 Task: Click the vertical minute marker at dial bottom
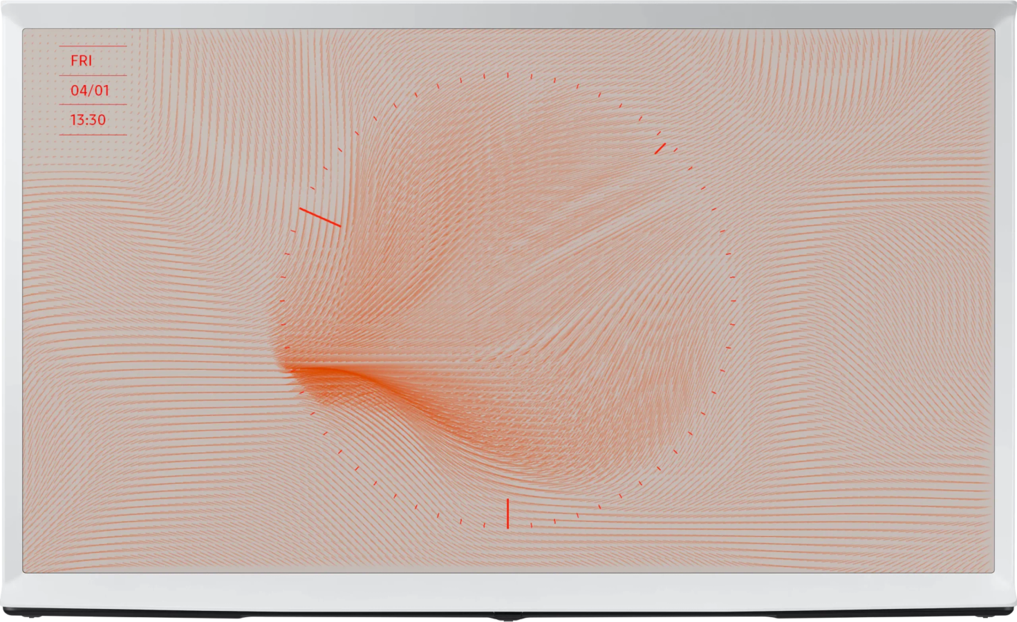507,513
